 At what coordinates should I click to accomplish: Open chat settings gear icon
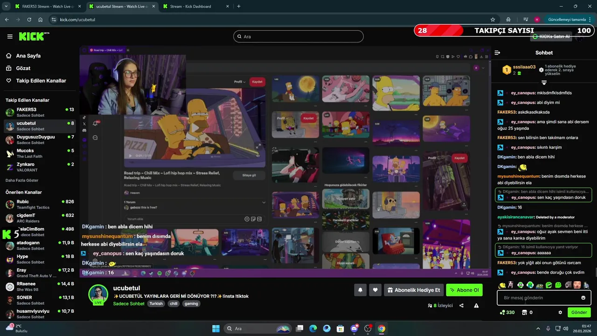point(560,312)
